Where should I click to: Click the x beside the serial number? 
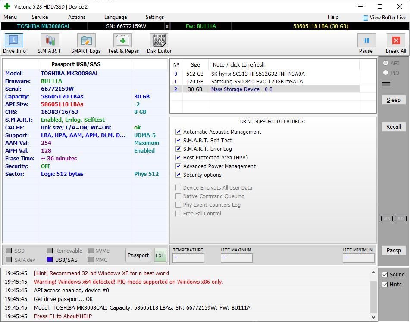pos(167,26)
